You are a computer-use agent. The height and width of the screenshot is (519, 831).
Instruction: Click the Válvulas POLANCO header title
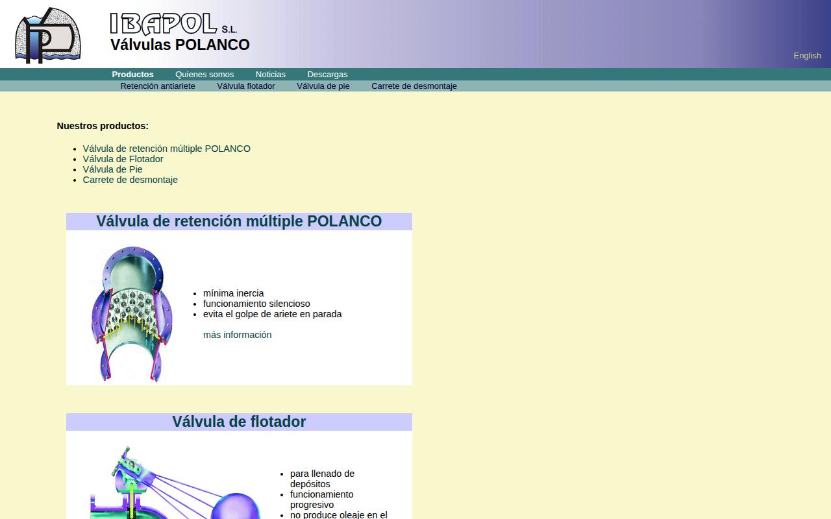(180, 45)
